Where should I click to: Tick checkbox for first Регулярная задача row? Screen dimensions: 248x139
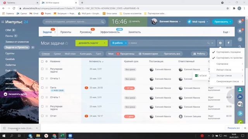pyautogui.click(x=42, y=69)
